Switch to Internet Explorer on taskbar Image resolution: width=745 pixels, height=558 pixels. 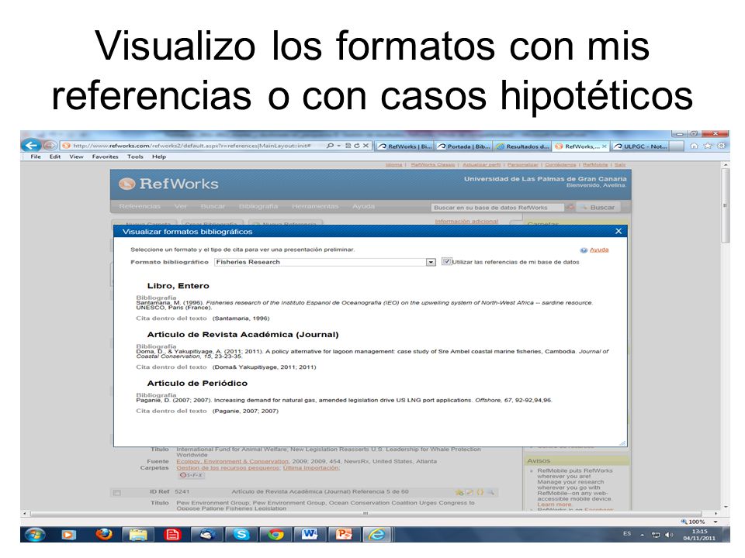378,535
